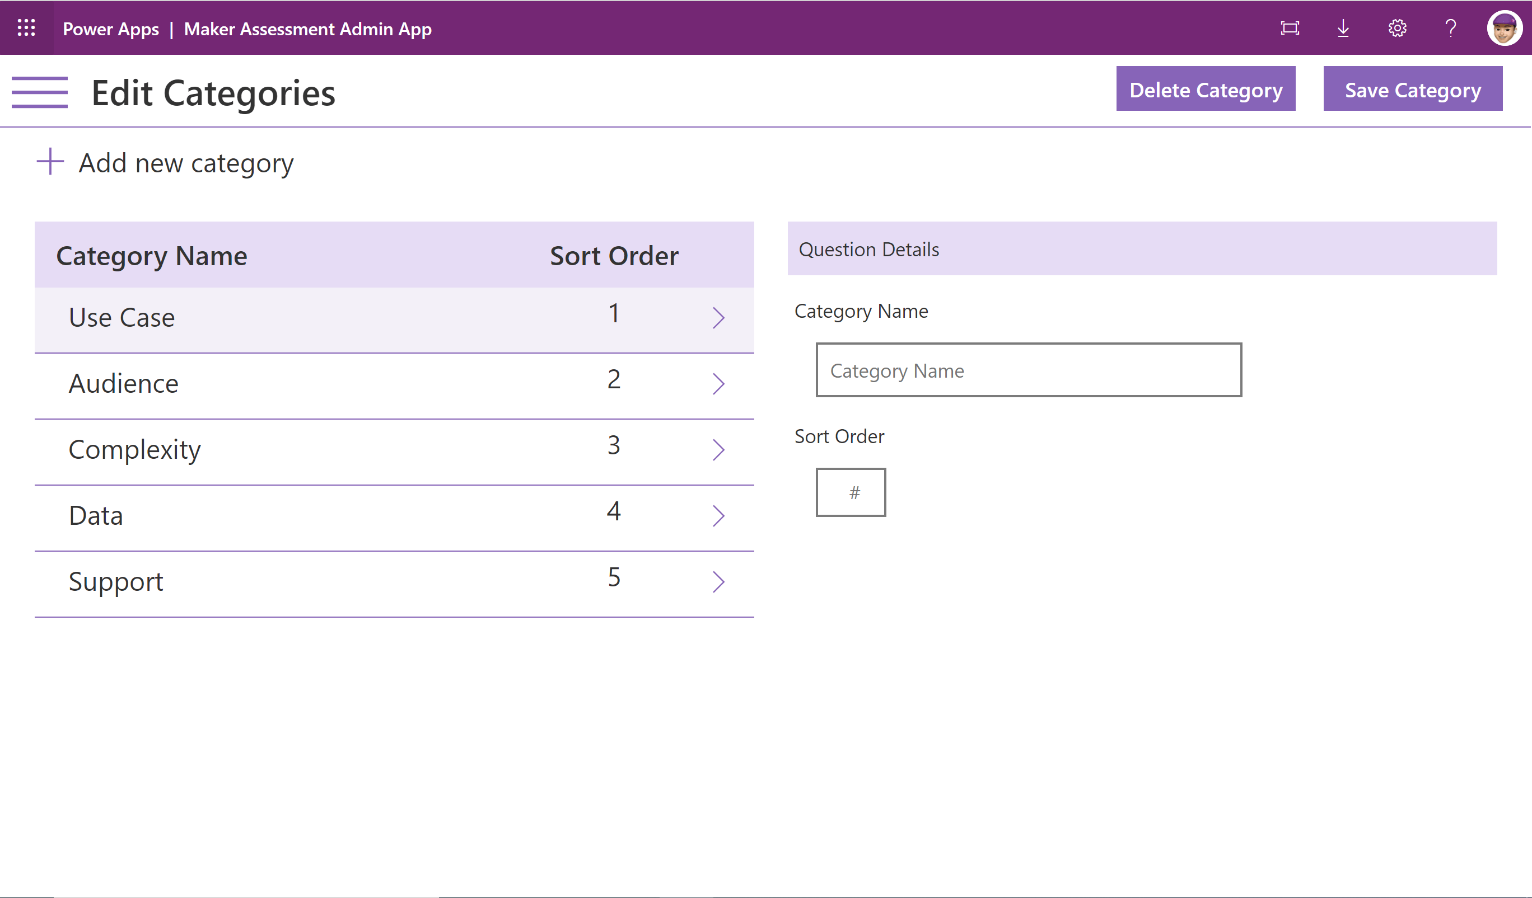Image resolution: width=1532 pixels, height=898 pixels.
Task: Click the download arrow icon
Action: (x=1343, y=28)
